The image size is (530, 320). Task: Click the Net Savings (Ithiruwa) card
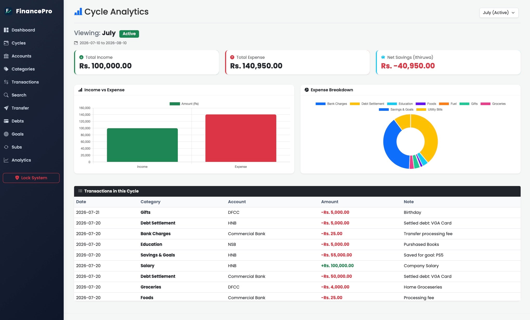pyautogui.click(x=448, y=62)
